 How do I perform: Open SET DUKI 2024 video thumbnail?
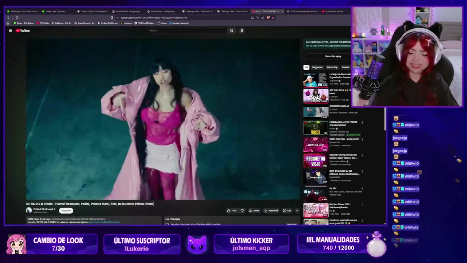(x=316, y=96)
